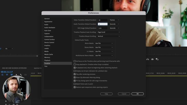Open Frames unit dropdown for video transition
The image size is (187, 105).
coord(114,20)
